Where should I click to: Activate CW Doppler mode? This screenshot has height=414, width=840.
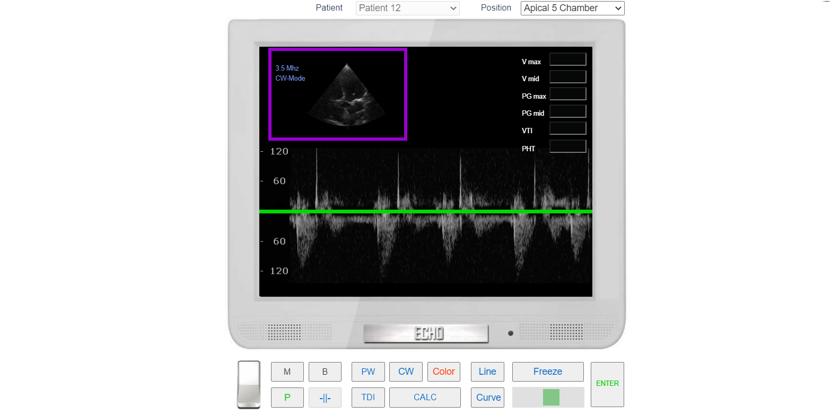(406, 372)
